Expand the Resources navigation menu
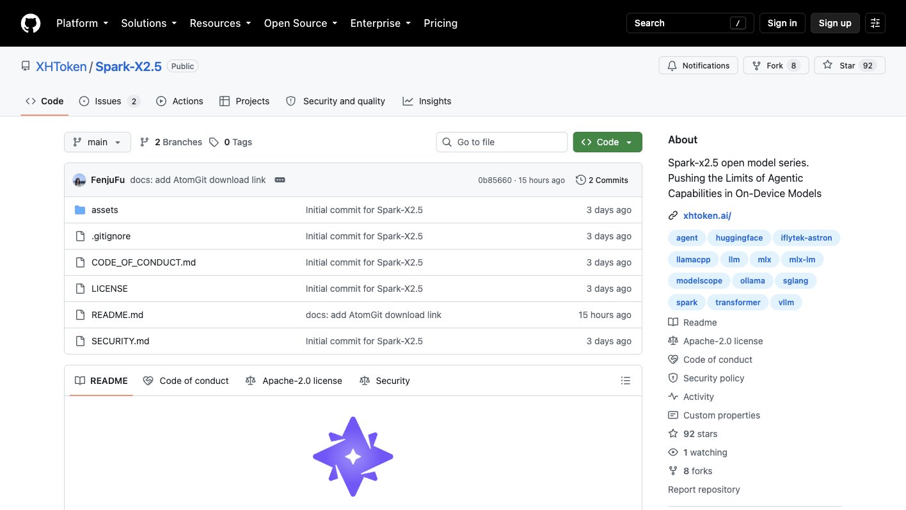This screenshot has width=906, height=510. 221,23
